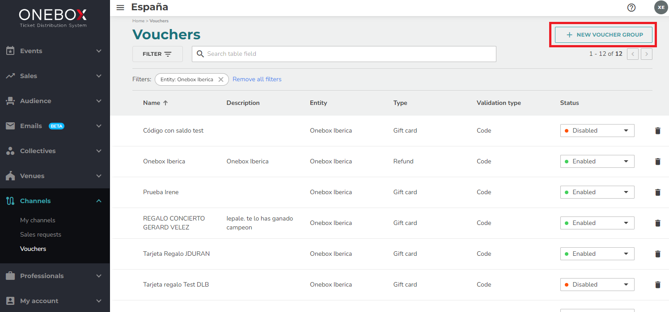Open status dropdown for Prueba Irene

point(597,192)
